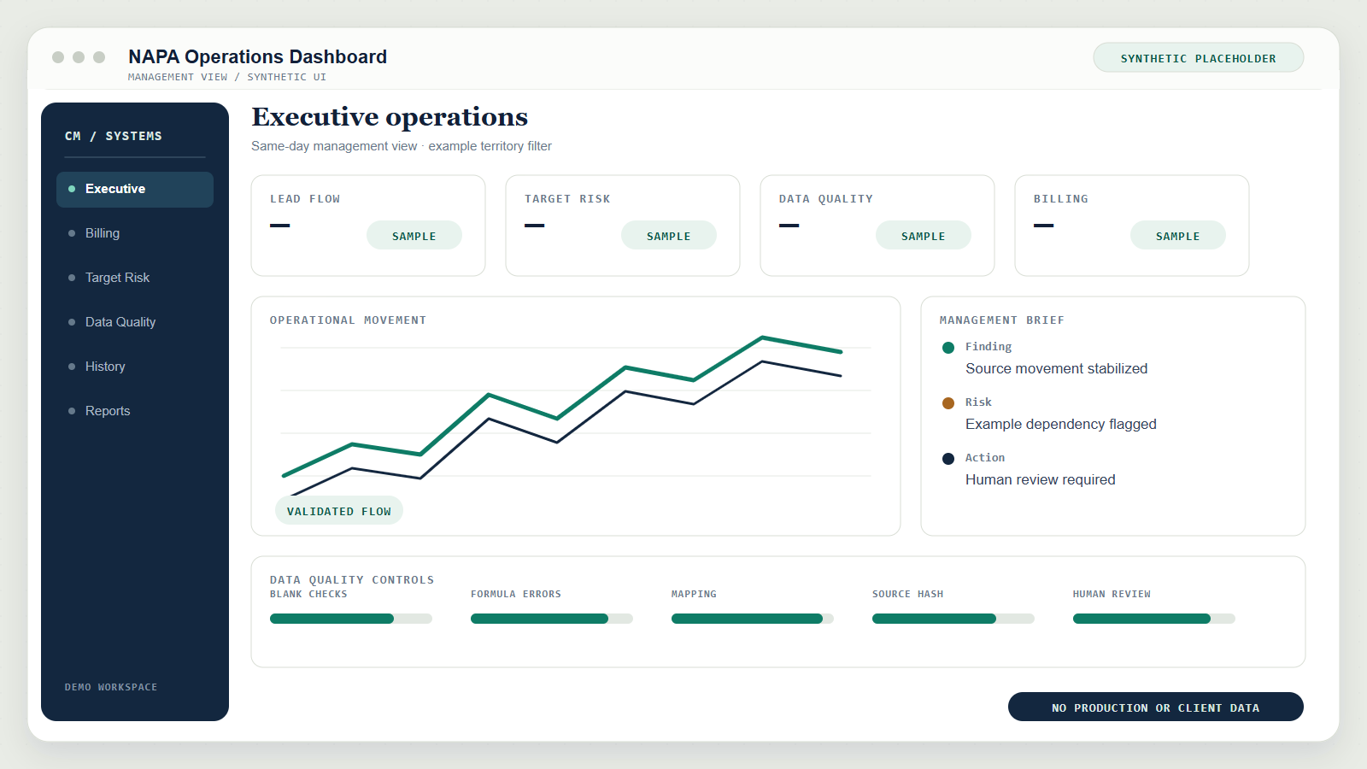This screenshot has height=769, width=1367.
Task: Open the Billing sidebar item
Action: (135, 233)
